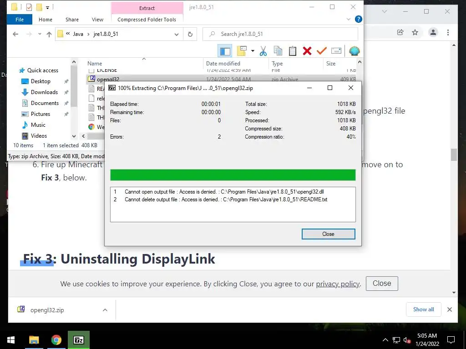This screenshot has width=466, height=349.
Task: Click the Close button in 7-Zip dialog
Action: point(328,234)
